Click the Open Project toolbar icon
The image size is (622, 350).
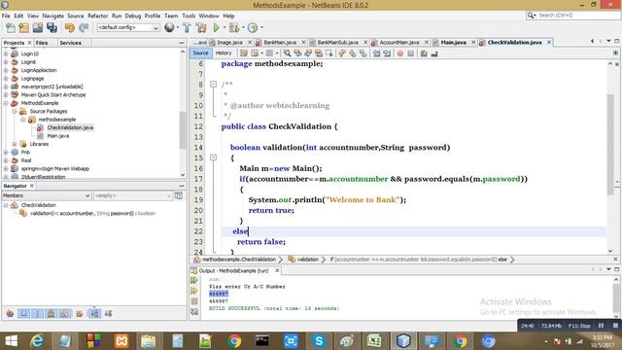(38, 28)
